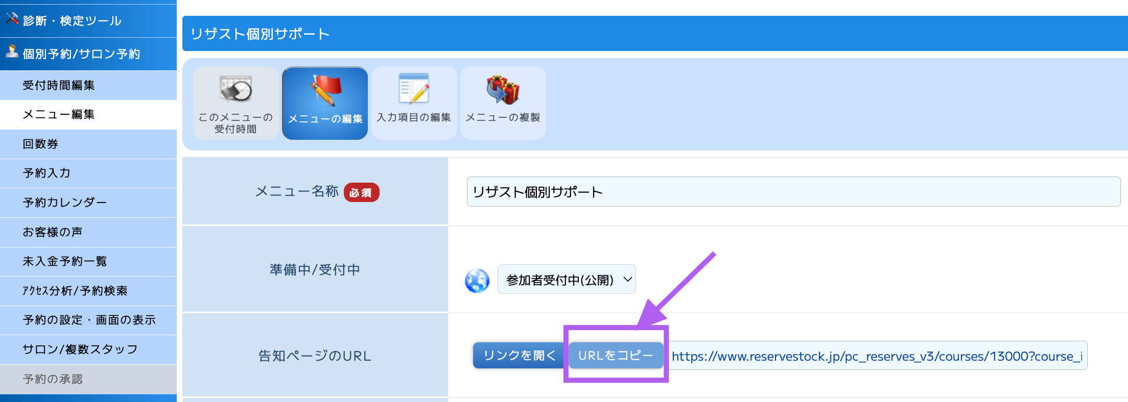Click the person icon for 個別予約/サロン予約
Image resolution: width=1128 pixels, height=402 pixels.
[x=12, y=52]
